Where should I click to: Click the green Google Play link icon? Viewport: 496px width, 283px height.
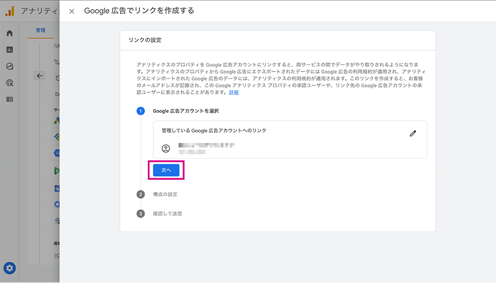pyautogui.click(x=57, y=171)
